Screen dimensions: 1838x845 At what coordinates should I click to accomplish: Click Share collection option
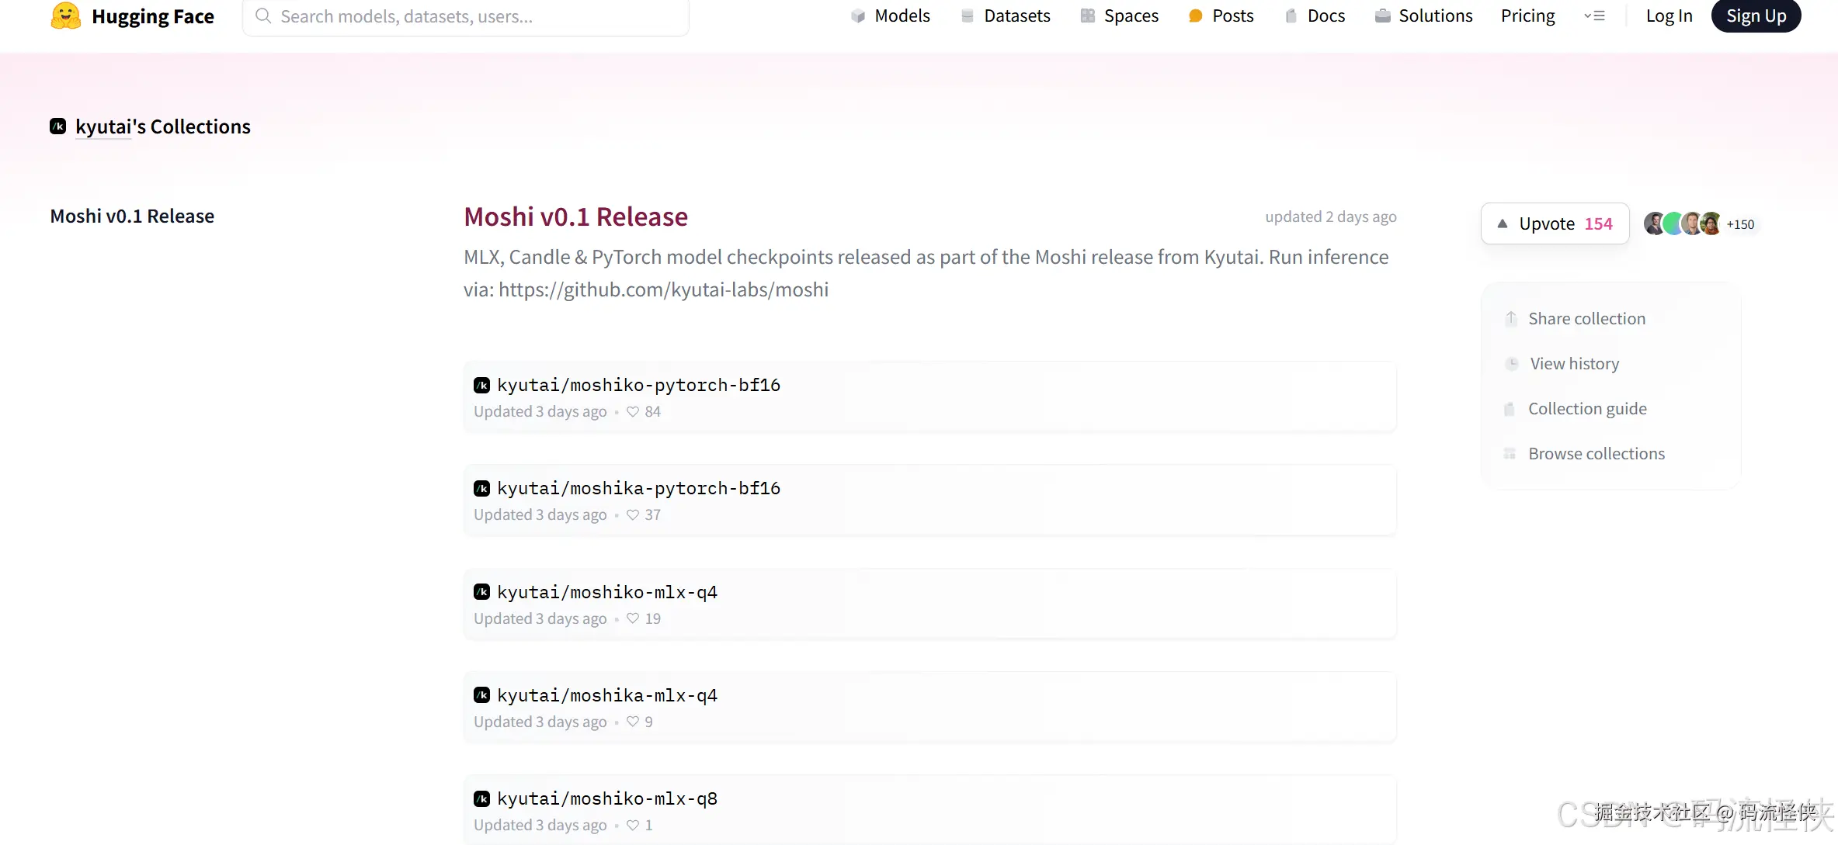(x=1576, y=319)
